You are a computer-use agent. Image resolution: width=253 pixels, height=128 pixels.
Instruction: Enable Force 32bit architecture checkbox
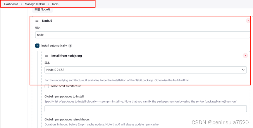[47, 86]
